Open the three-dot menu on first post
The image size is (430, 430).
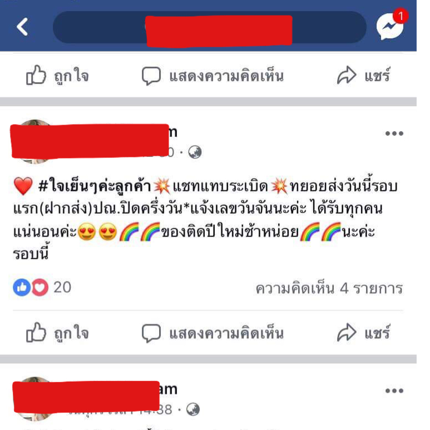pyautogui.click(x=394, y=134)
